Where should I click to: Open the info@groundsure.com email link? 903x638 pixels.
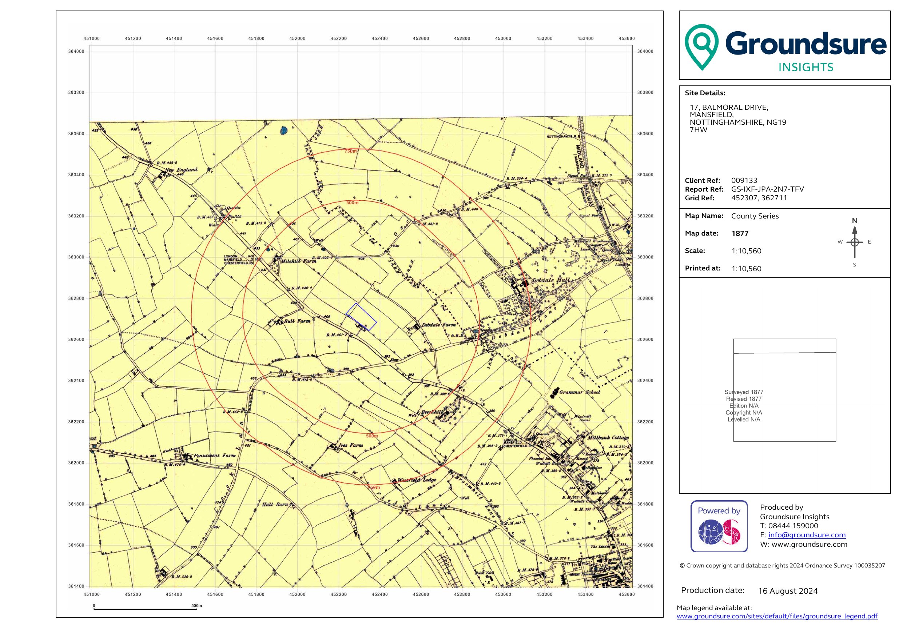coord(807,535)
